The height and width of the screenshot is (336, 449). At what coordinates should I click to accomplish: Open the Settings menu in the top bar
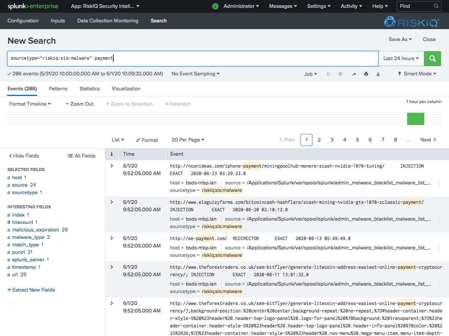coord(318,6)
